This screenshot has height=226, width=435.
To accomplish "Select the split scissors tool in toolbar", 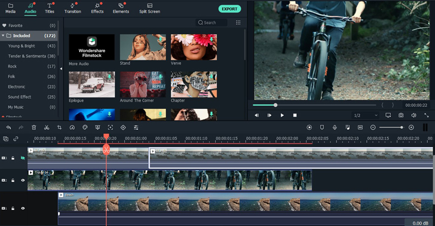I will 47,127.
